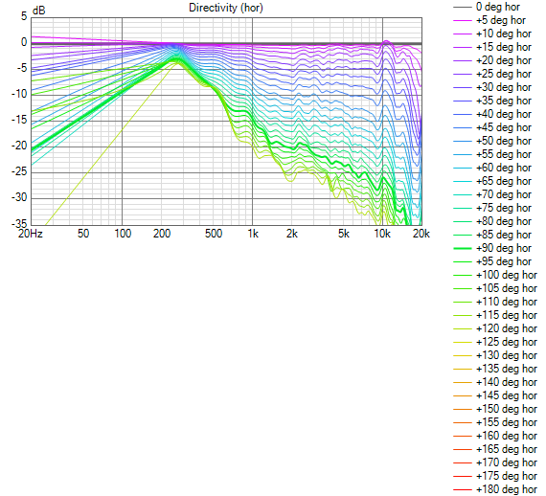This screenshot has height=496, width=546.
Task: Click the "+180 deg hor" red line swatch
Action: [x=463, y=489]
